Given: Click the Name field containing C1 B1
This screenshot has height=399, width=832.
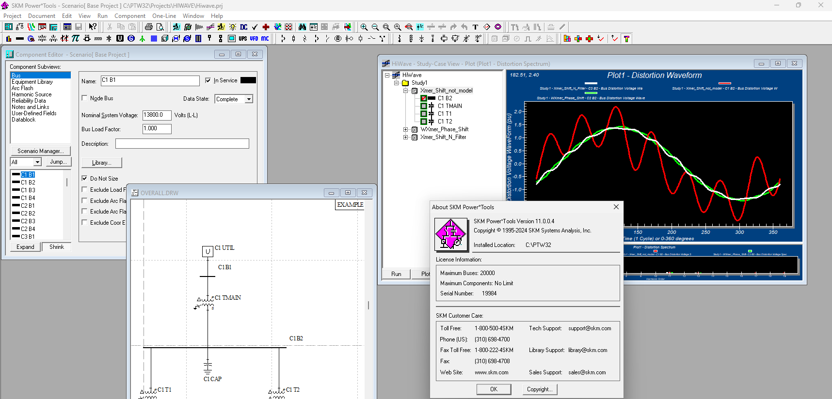Looking at the screenshot, I should tap(150, 80).
